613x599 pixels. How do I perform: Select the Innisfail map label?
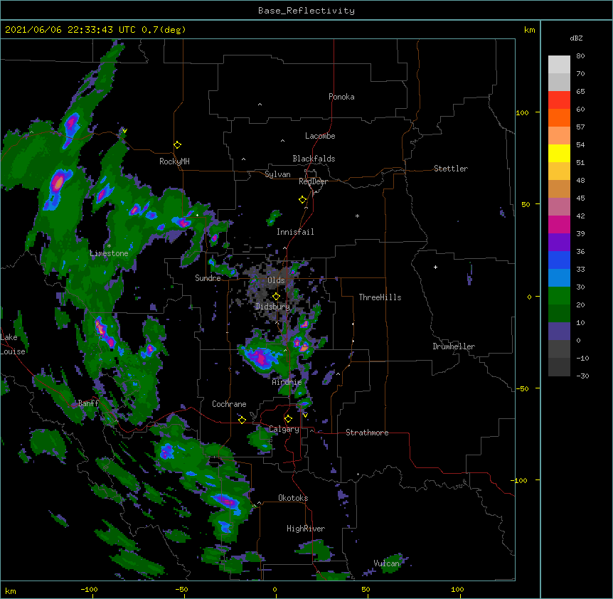click(295, 232)
